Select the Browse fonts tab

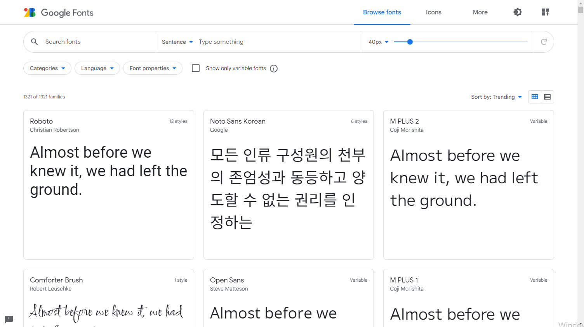point(382,12)
